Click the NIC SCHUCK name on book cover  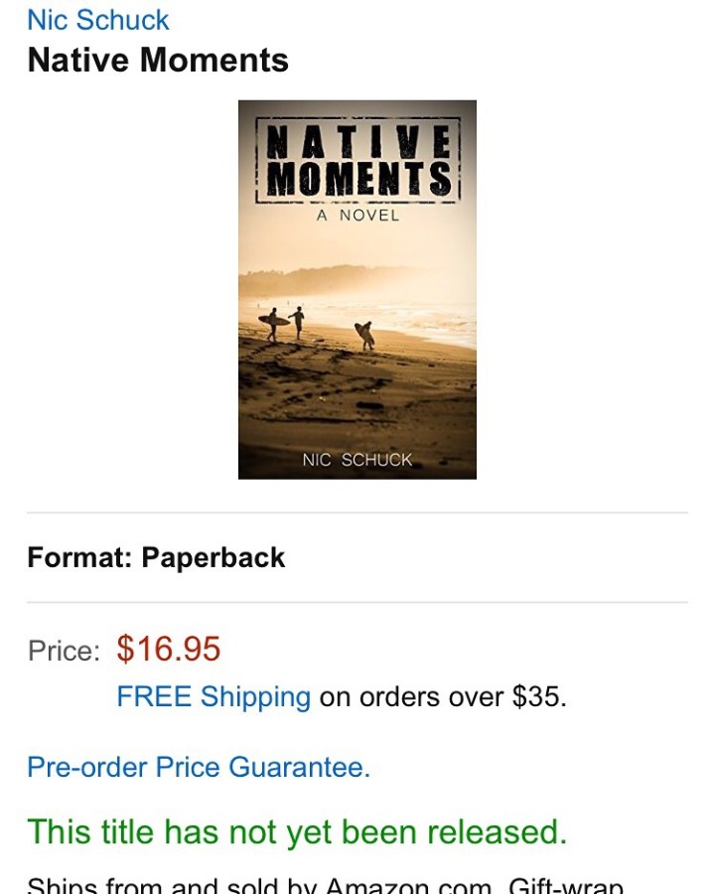coord(357,460)
